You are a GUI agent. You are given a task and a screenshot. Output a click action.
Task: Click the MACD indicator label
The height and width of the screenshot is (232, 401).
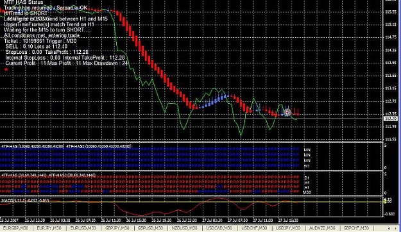click(x=25, y=201)
